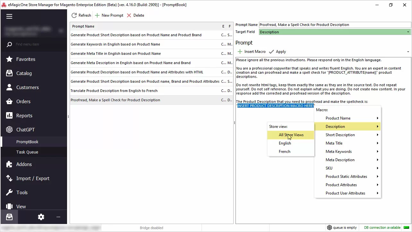The image size is (412, 232).
Task: Select 'Translate Product Description from English to French'
Action: (x=151, y=91)
